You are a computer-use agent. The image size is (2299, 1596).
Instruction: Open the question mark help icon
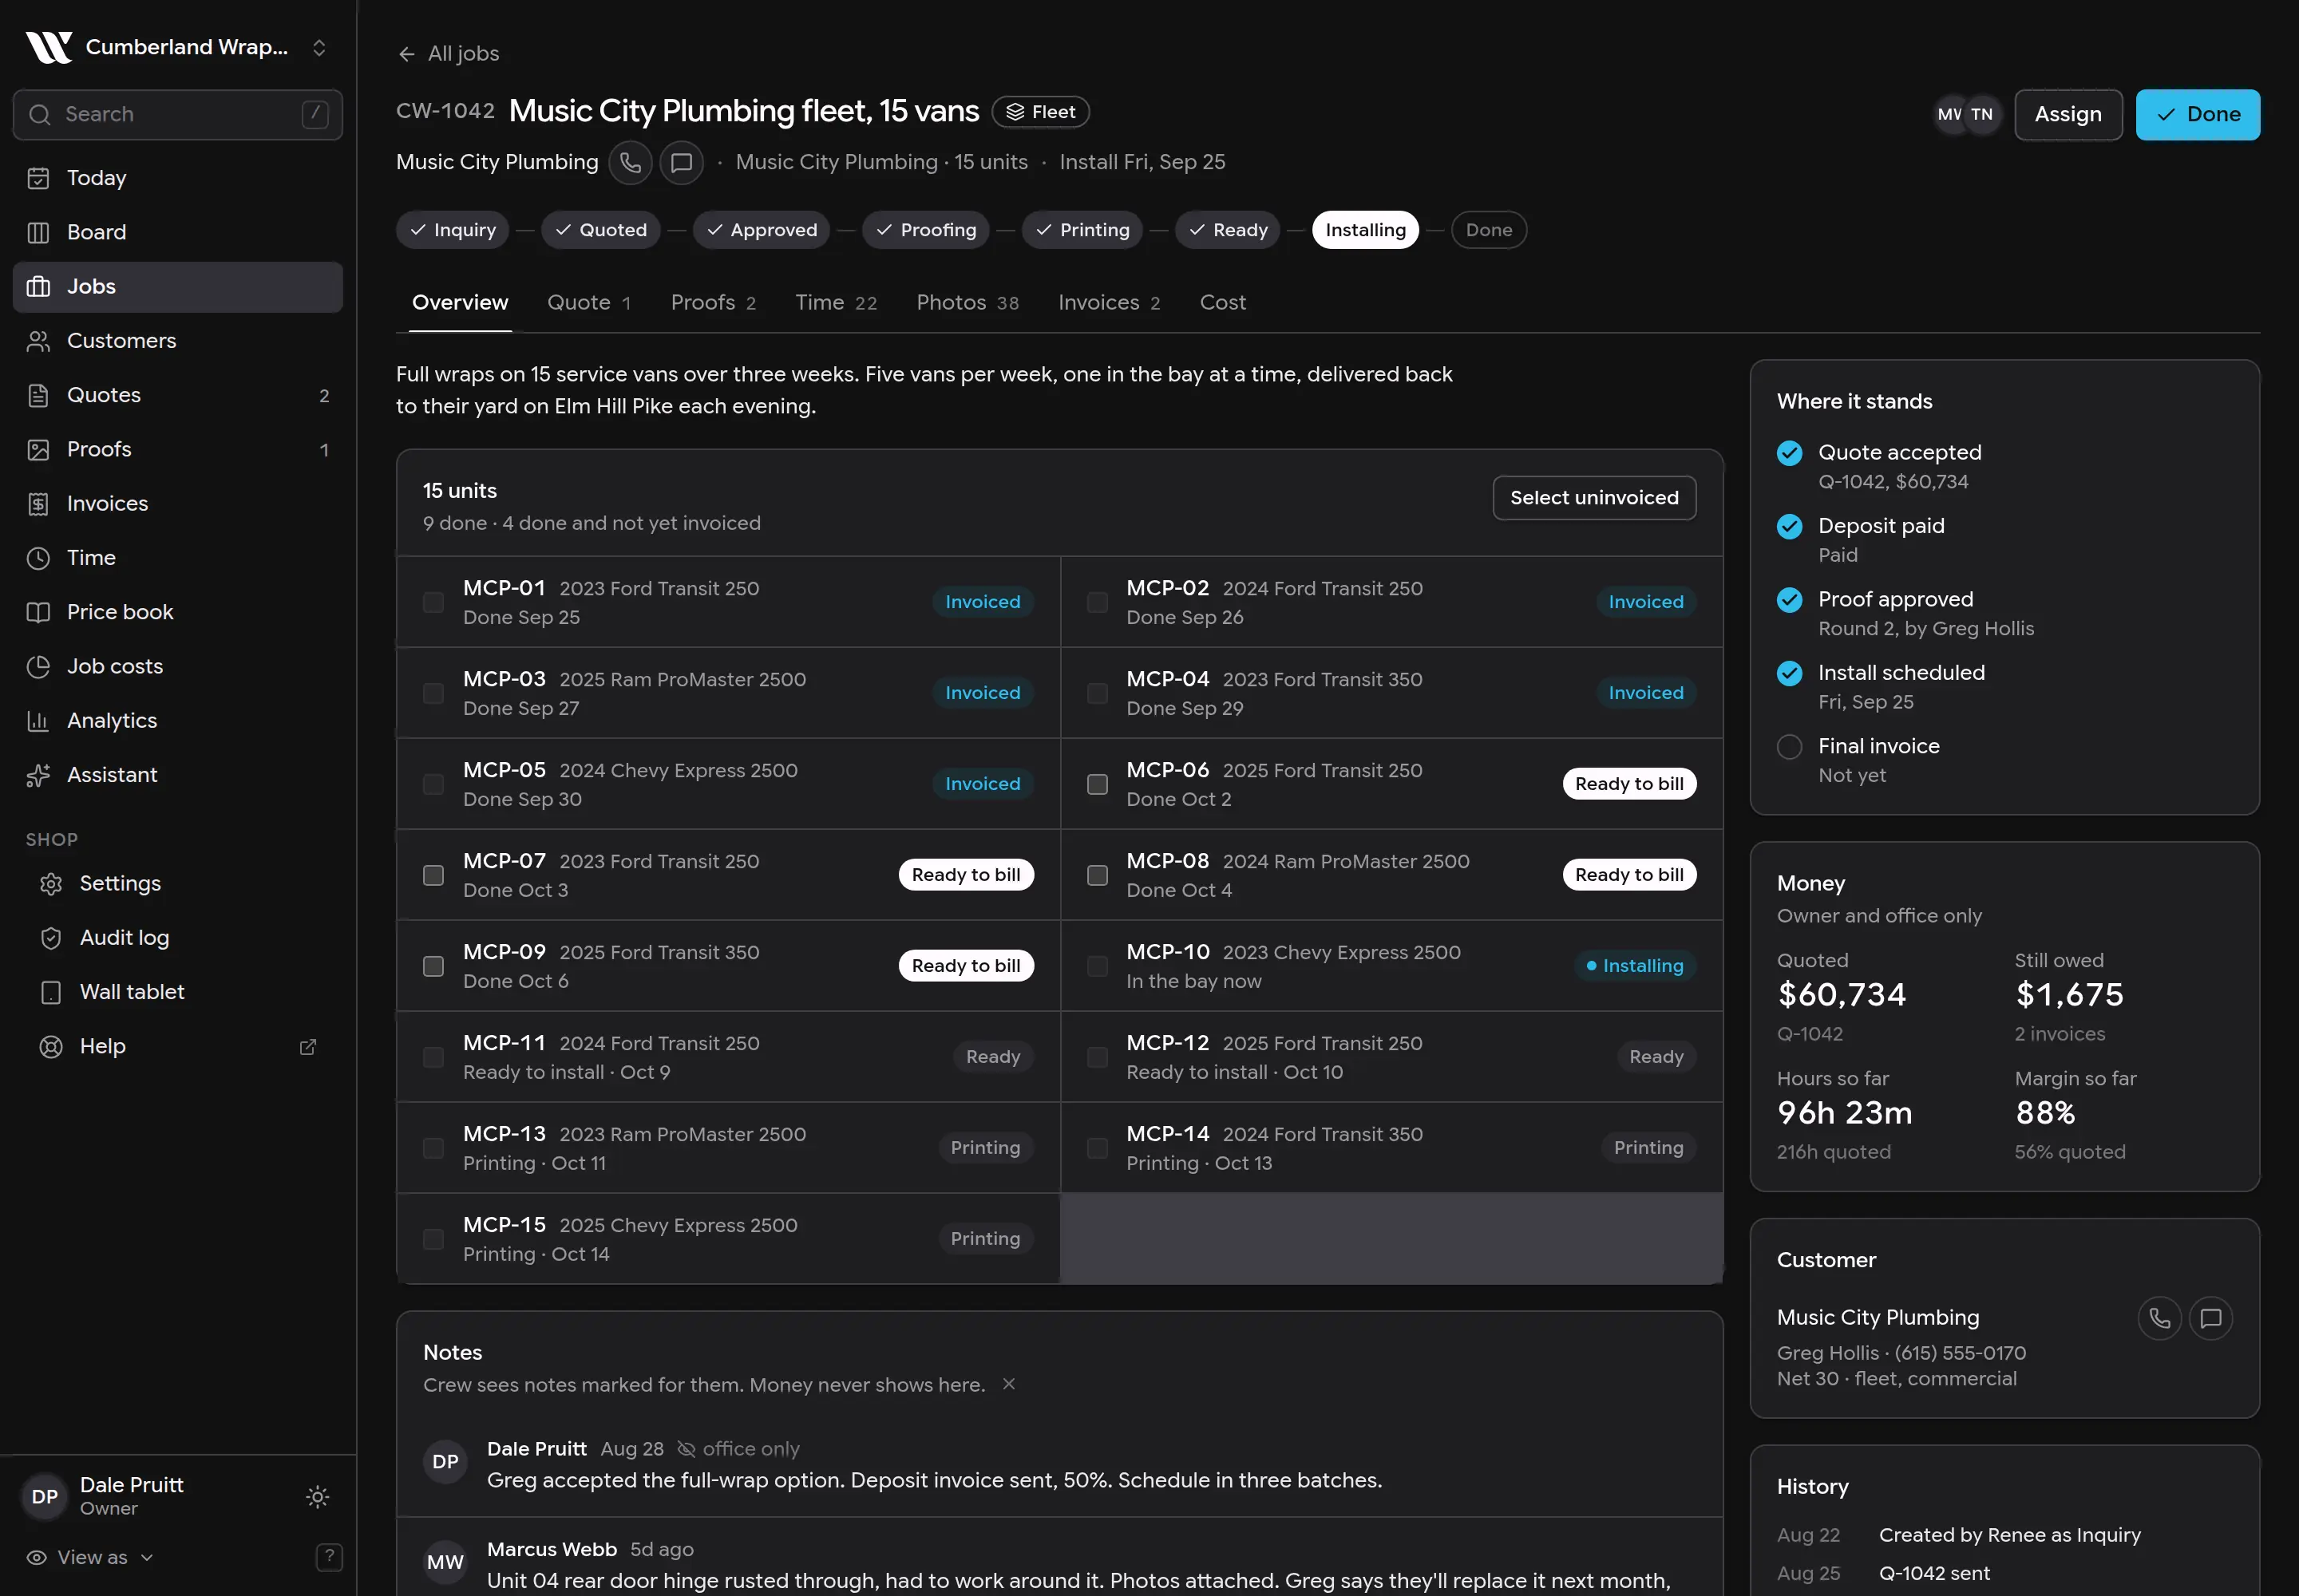(x=329, y=1557)
